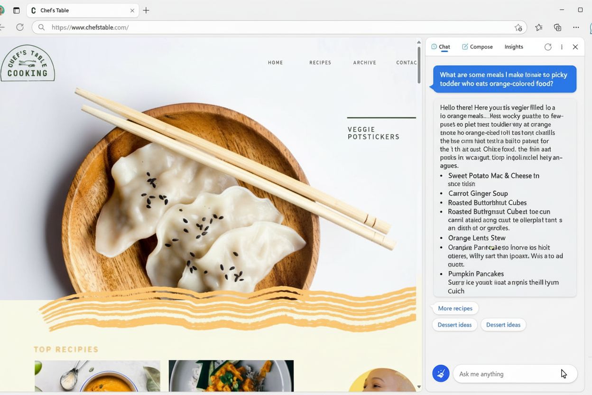Screen dimensions: 592x395
Task: Open the Insights tab
Action: point(514,47)
